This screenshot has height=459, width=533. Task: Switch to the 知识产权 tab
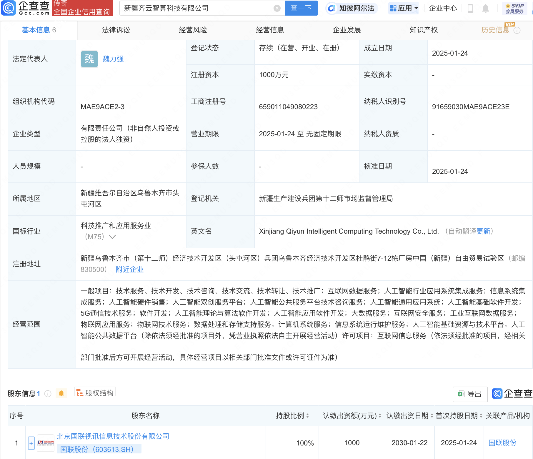click(424, 30)
